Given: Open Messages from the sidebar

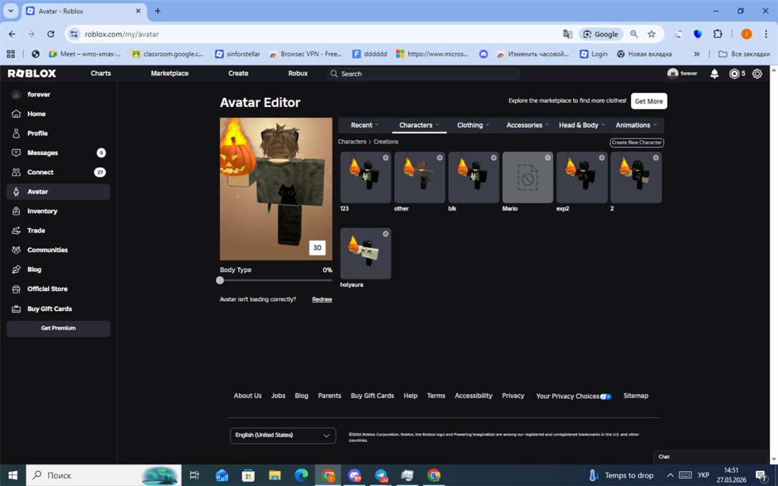Looking at the screenshot, I should pyautogui.click(x=41, y=152).
